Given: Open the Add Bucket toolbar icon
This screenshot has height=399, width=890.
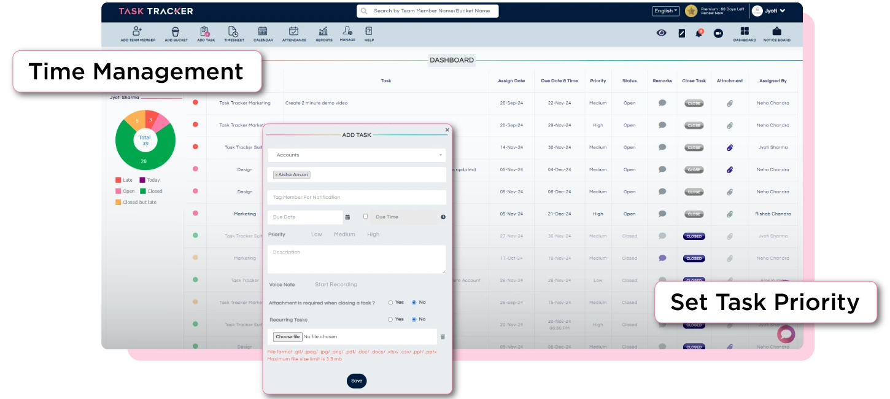Looking at the screenshot, I should click(x=176, y=34).
